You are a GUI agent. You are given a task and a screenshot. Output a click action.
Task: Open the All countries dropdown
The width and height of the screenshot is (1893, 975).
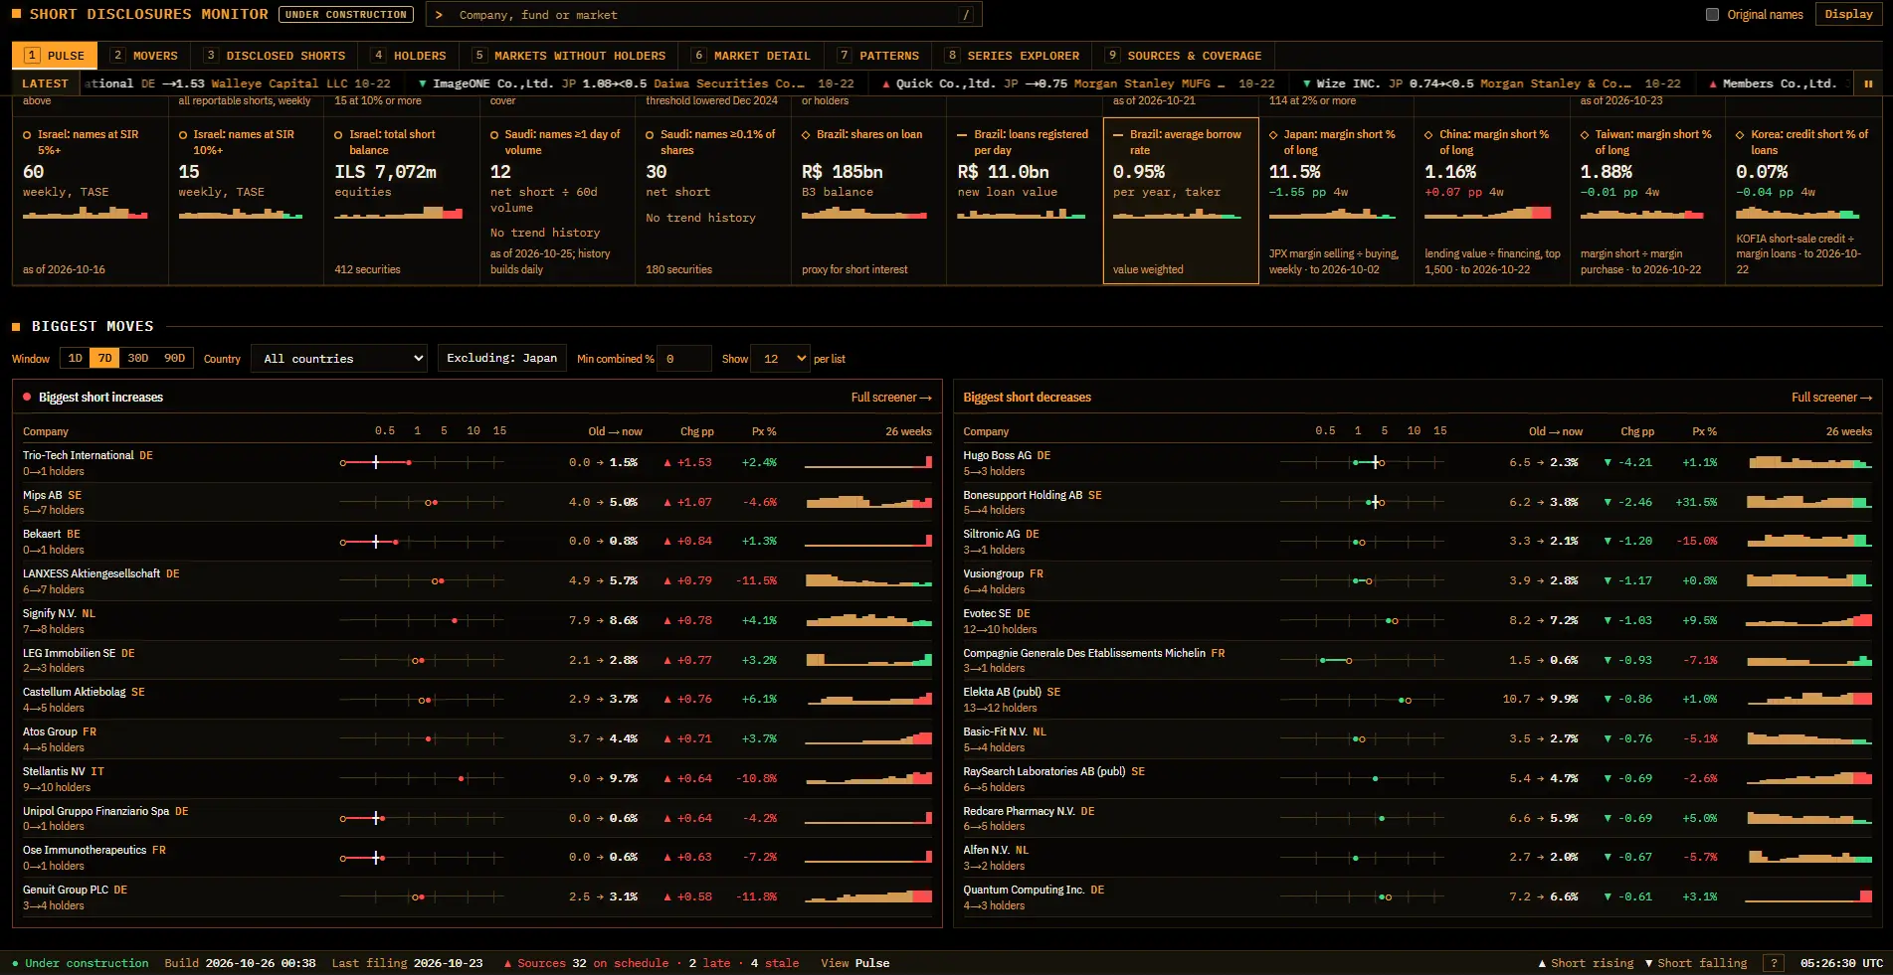tap(339, 358)
